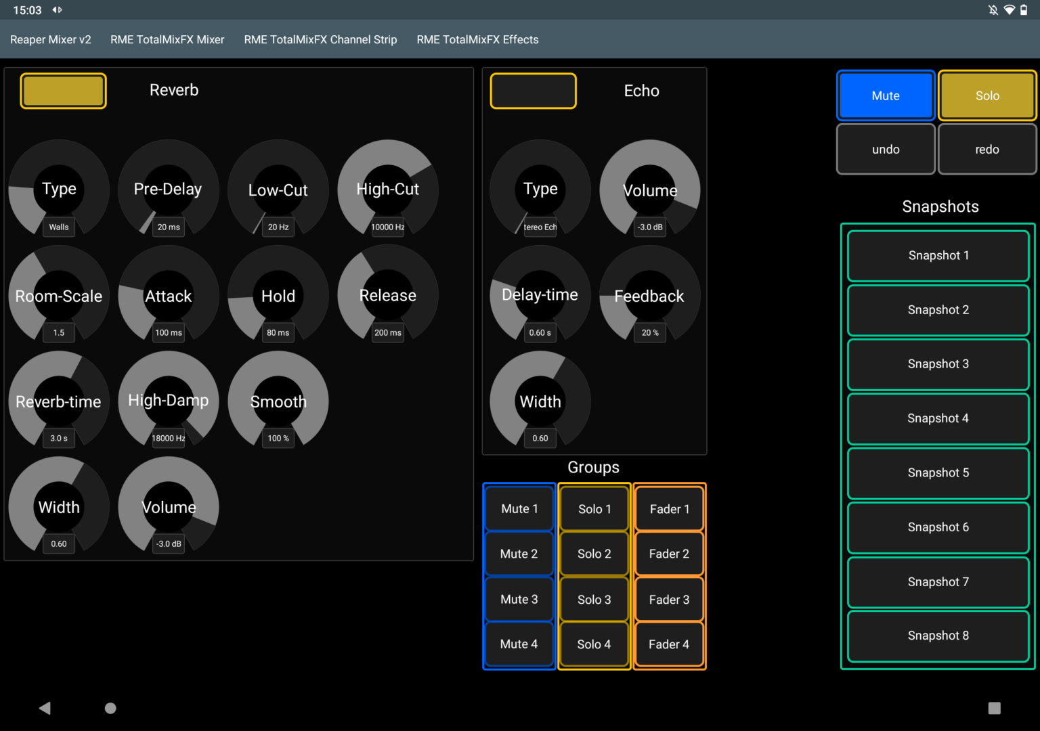Screen dimensions: 1040x731
Task: Toggle the Echo enable switch
Action: [533, 90]
